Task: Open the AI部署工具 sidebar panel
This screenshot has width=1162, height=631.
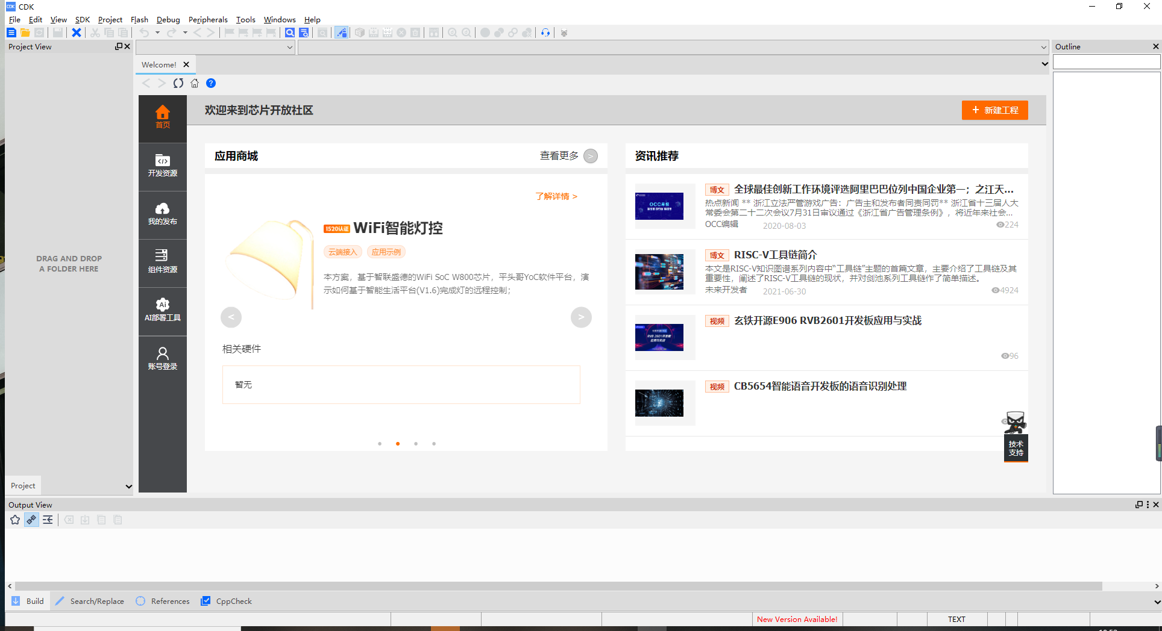Action: 162,309
